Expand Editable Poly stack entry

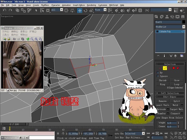(x=157, y=31)
